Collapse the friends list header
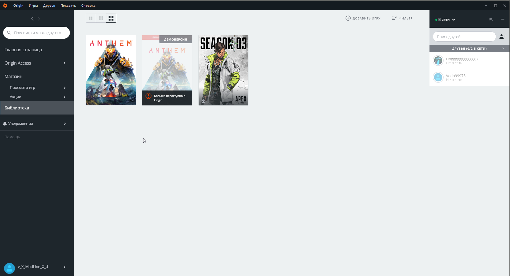Screen dimensions: 510x276 coord(503,48)
